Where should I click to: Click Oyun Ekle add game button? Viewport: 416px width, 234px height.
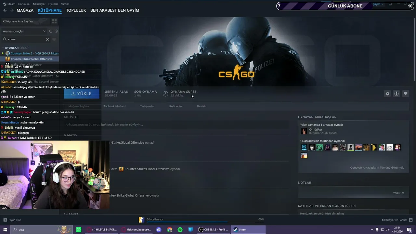(x=12, y=220)
